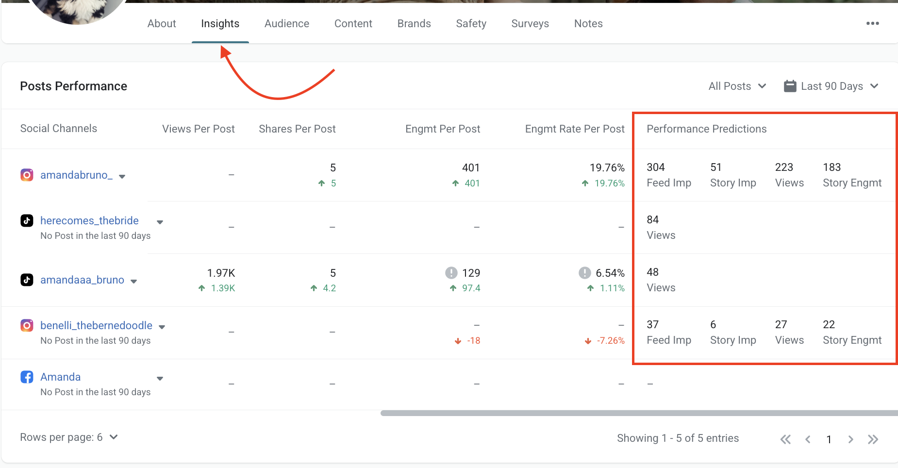This screenshot has height=468, width=898.
Task: Open the Safety tab
Action: (x=471, y=23)
